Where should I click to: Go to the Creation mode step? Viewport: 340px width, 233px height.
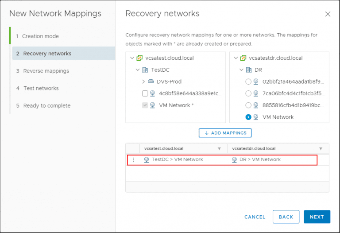click(40, 36)
